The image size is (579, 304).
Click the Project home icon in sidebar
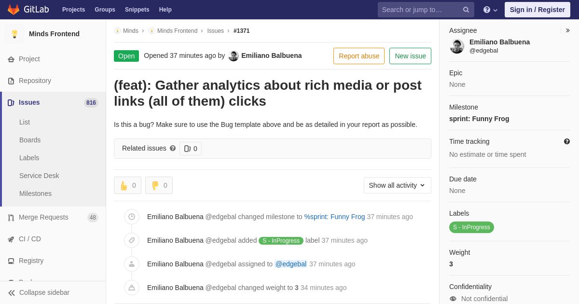pyautogui.click(x=11, y=59)
